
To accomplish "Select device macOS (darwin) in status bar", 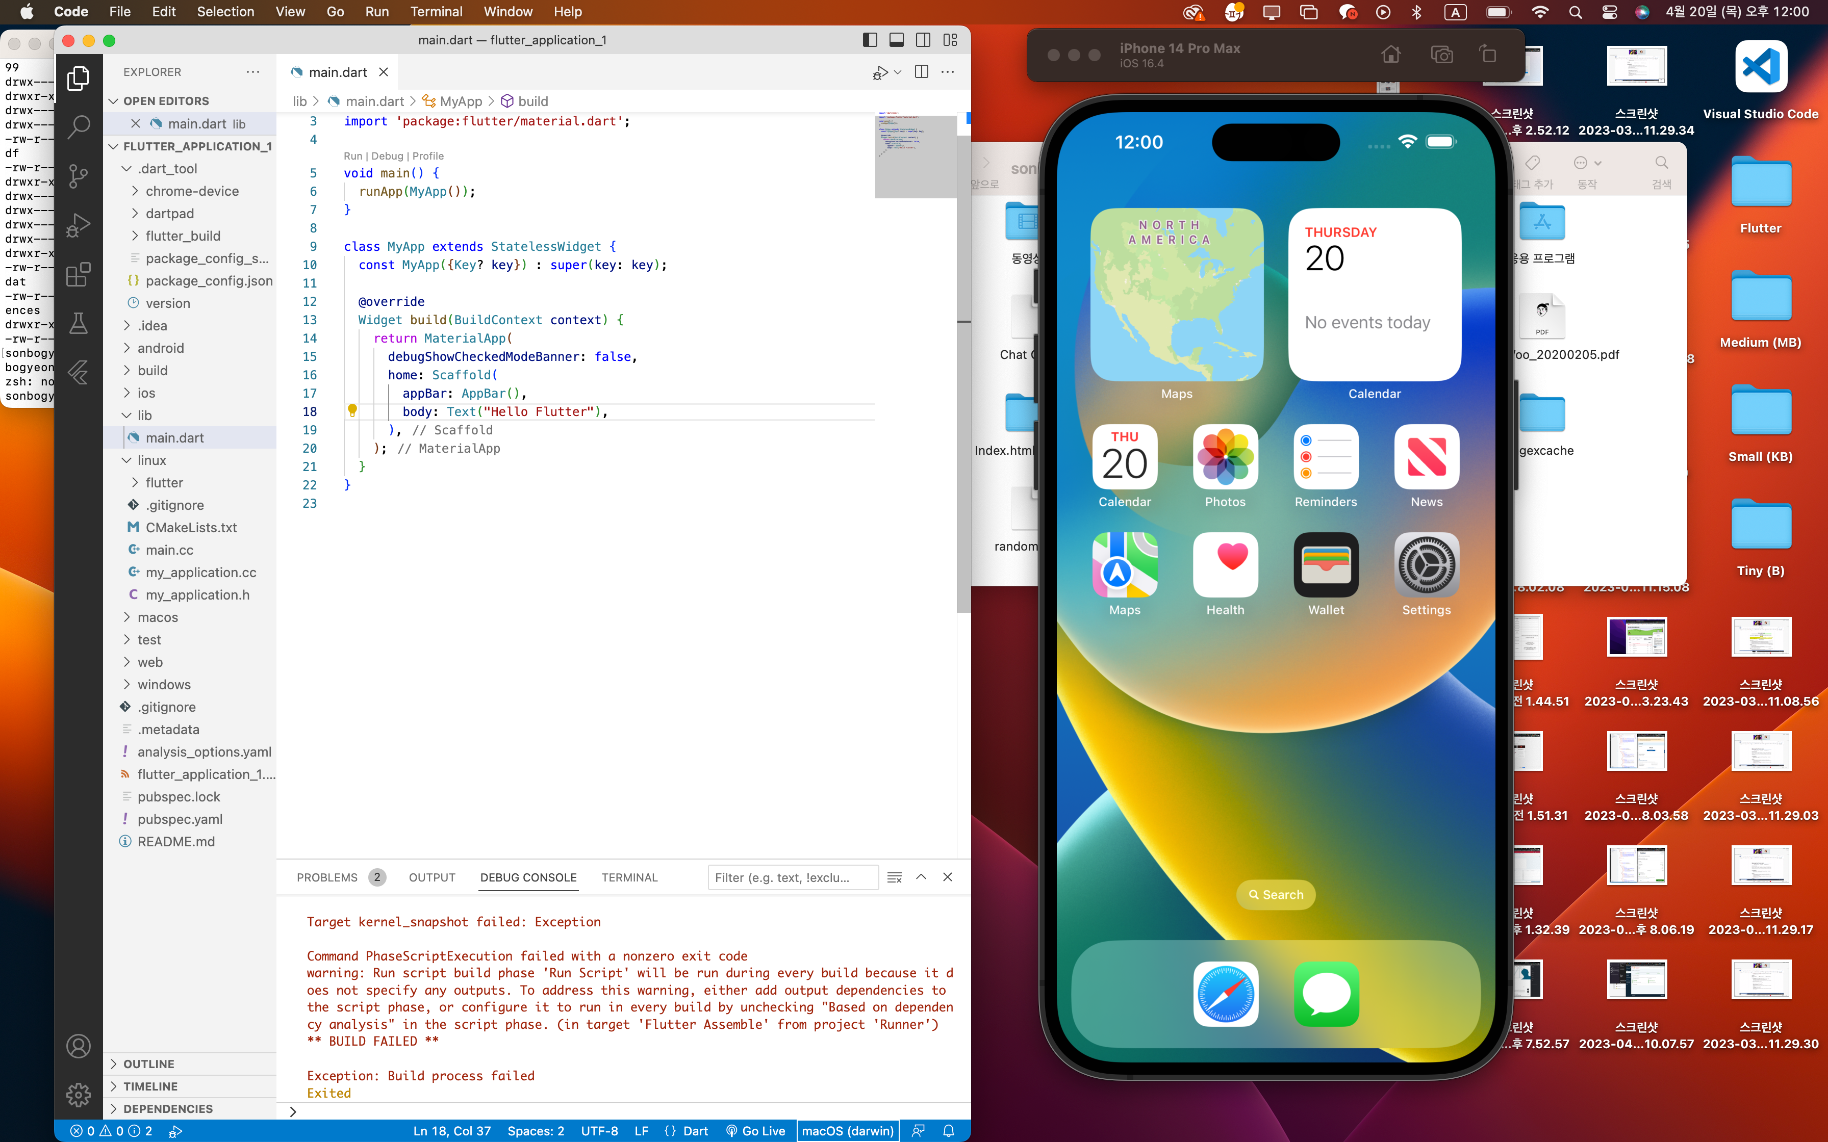I will point(848,1131).
